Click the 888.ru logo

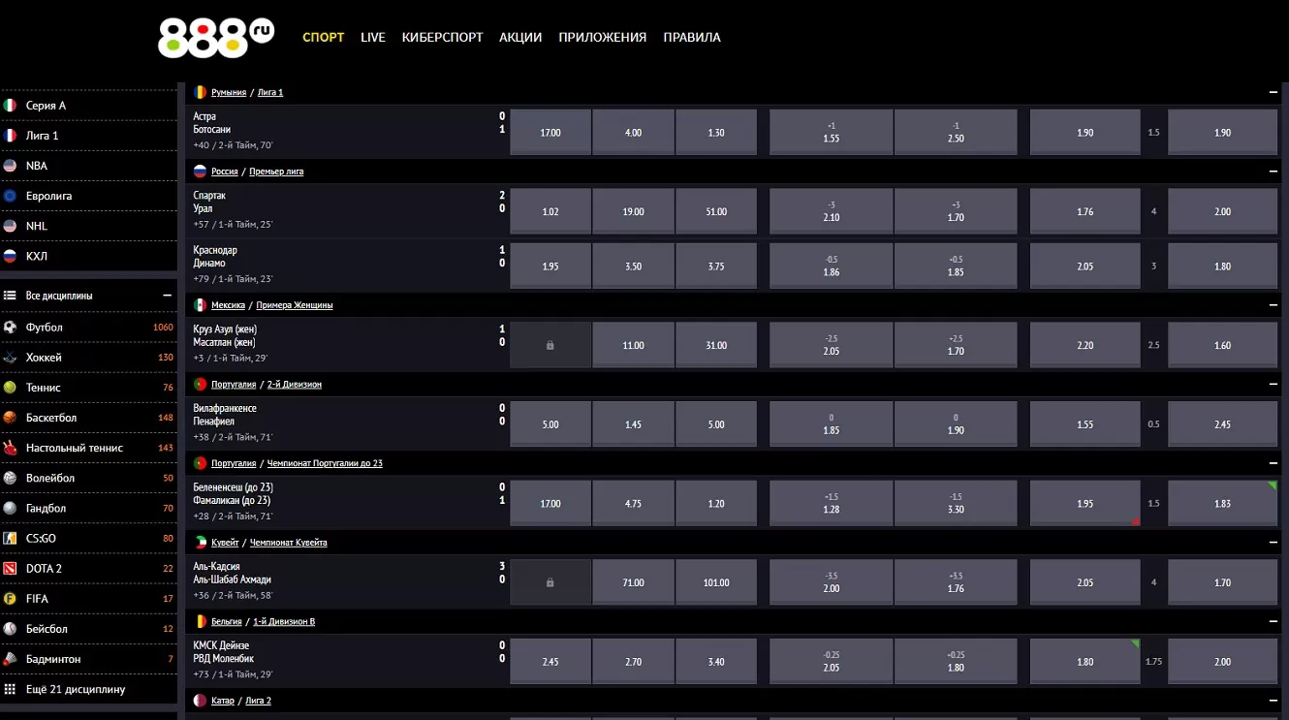pyautogui.click(x=215, y=38)
